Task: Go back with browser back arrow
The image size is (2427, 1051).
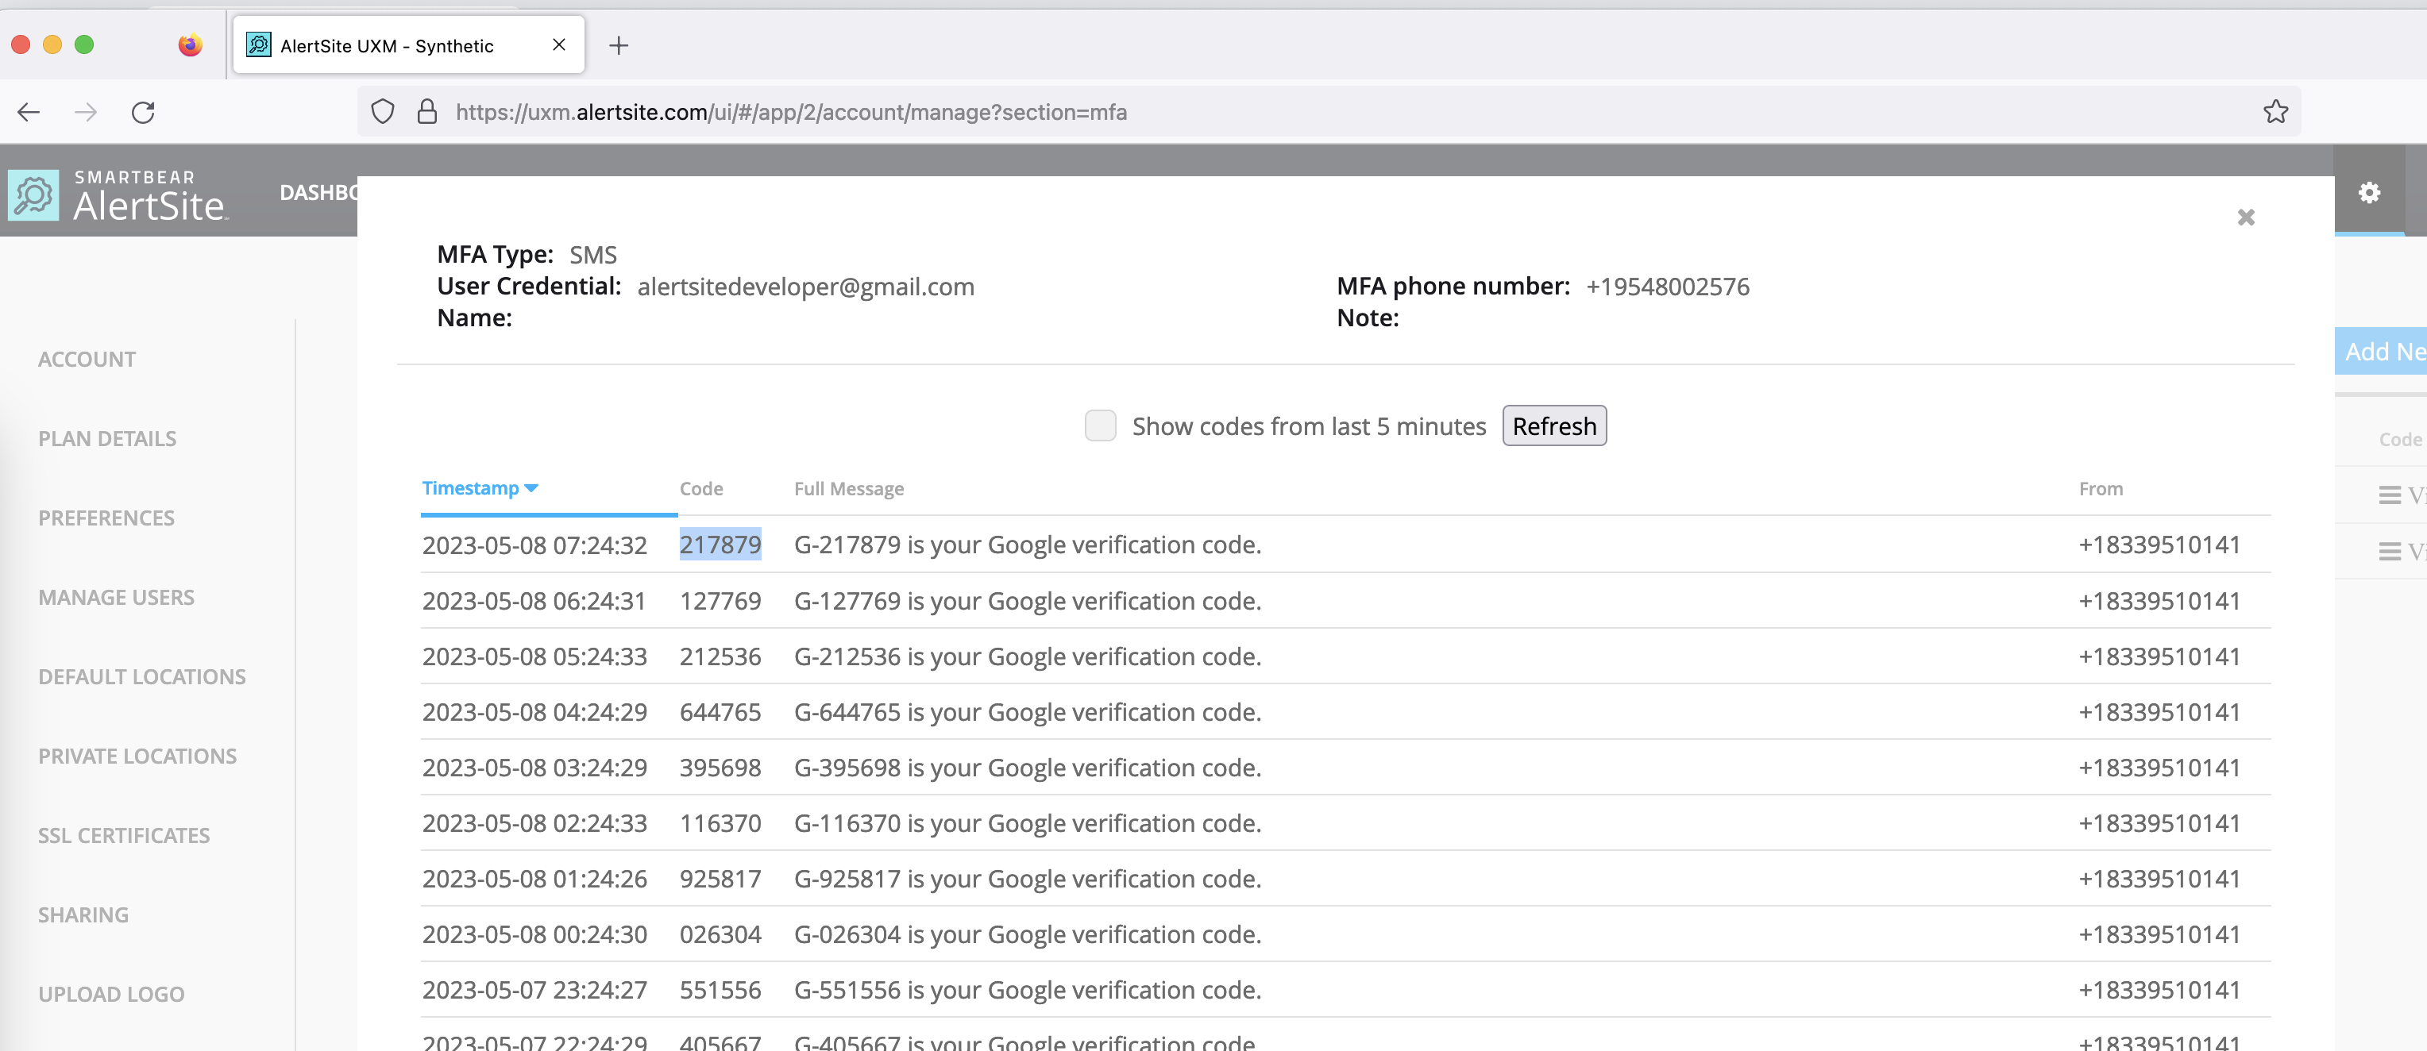Action: tap(29, 113)
